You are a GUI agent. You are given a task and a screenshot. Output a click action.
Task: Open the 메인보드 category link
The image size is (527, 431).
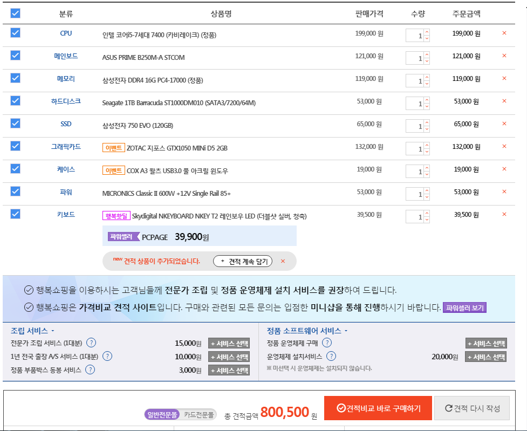[x=66, y=56]
